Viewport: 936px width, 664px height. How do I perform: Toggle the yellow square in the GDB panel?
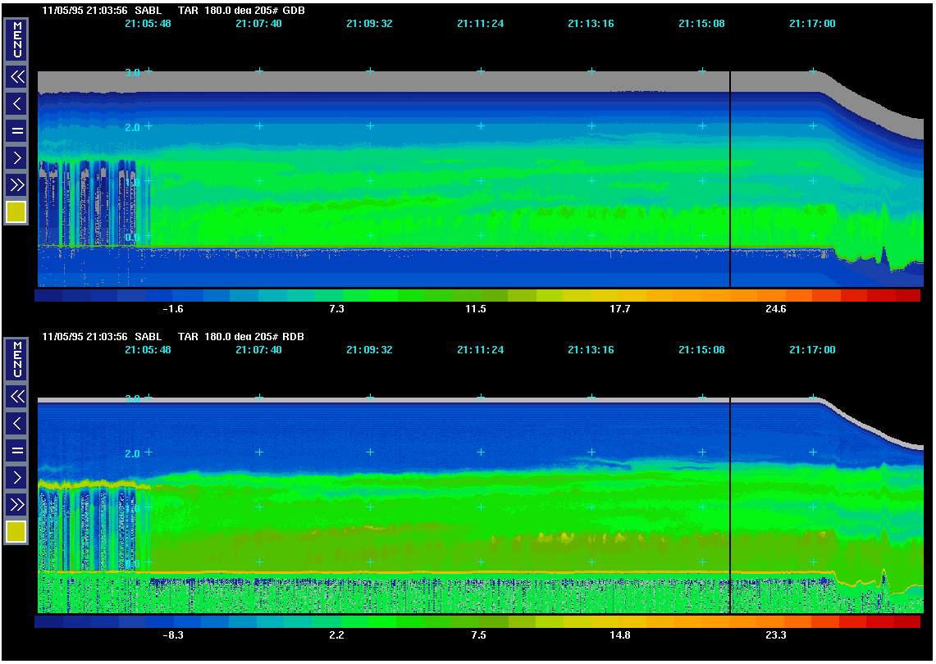(x=16, y=212)
